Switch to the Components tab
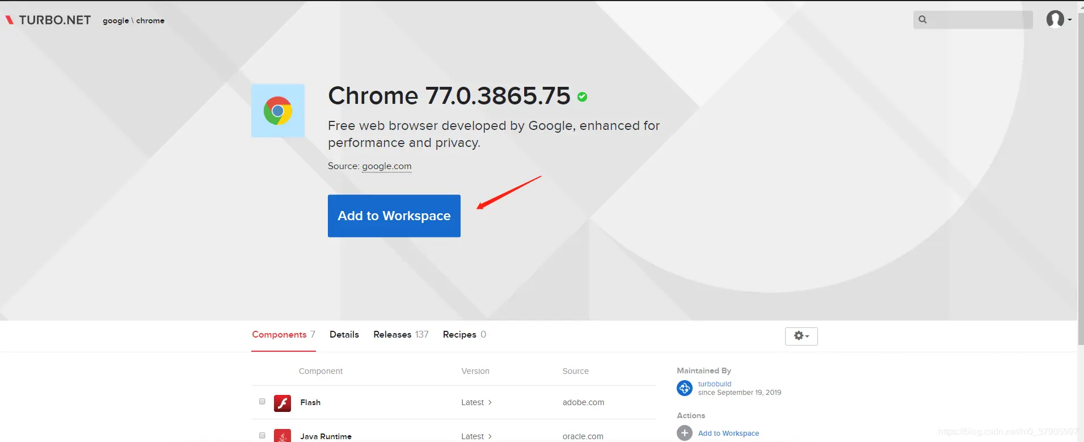This screenshot has height=442, width=1084. (x=284, y=335)
